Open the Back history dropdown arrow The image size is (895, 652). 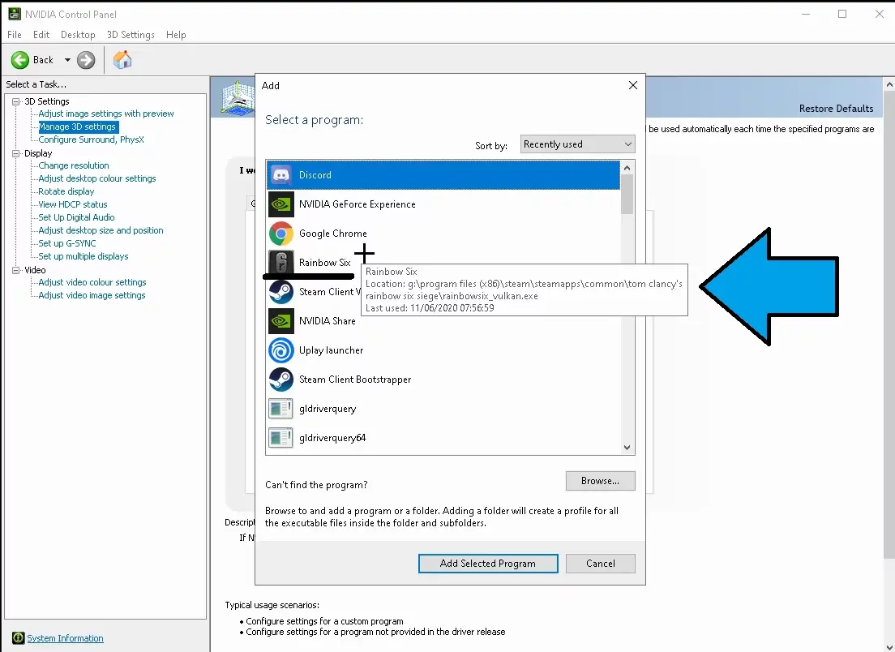[67, 60]
